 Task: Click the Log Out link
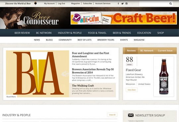click(x=61, y=4)
